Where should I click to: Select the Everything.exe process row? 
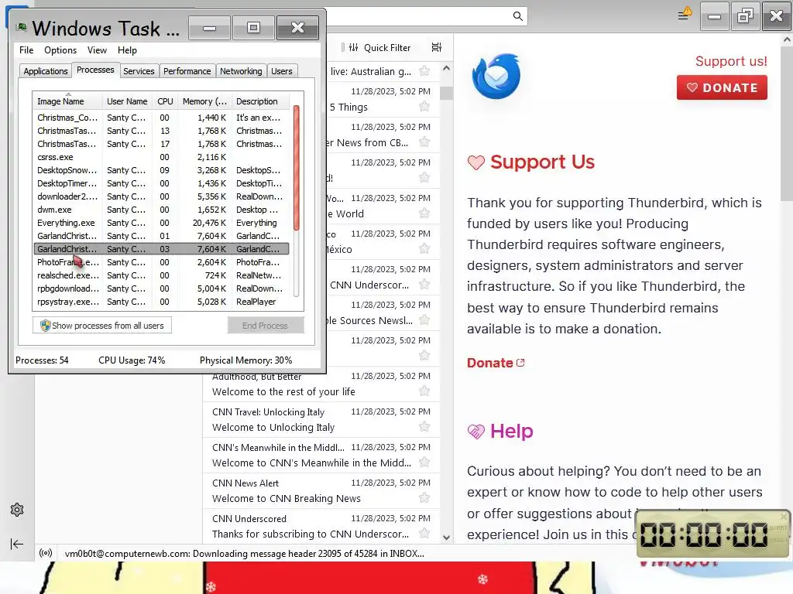pos(161,223)
